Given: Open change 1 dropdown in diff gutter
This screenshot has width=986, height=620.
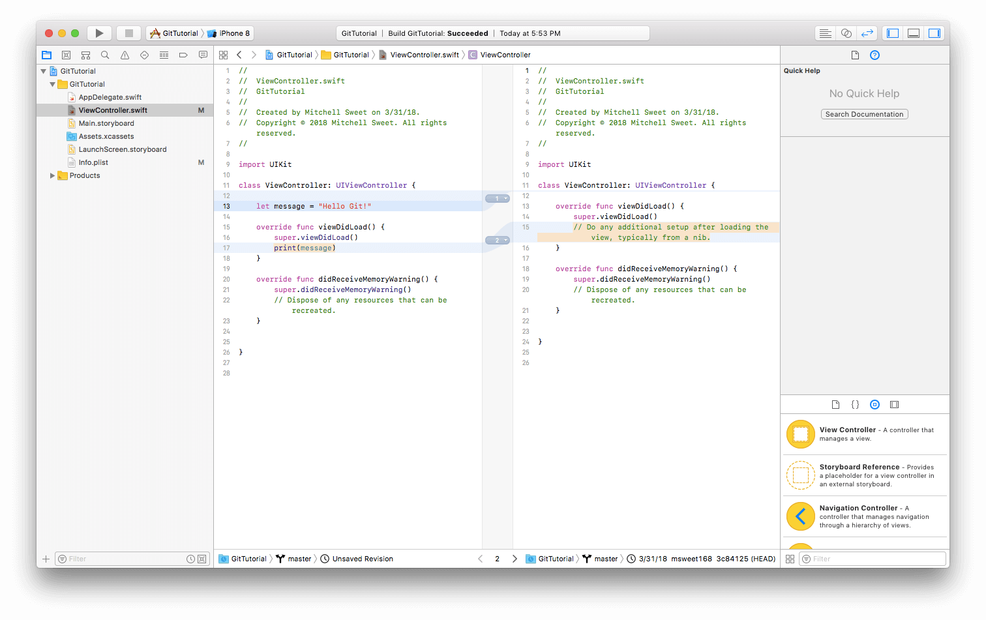Looking at the screenshot, I should 498,198.
